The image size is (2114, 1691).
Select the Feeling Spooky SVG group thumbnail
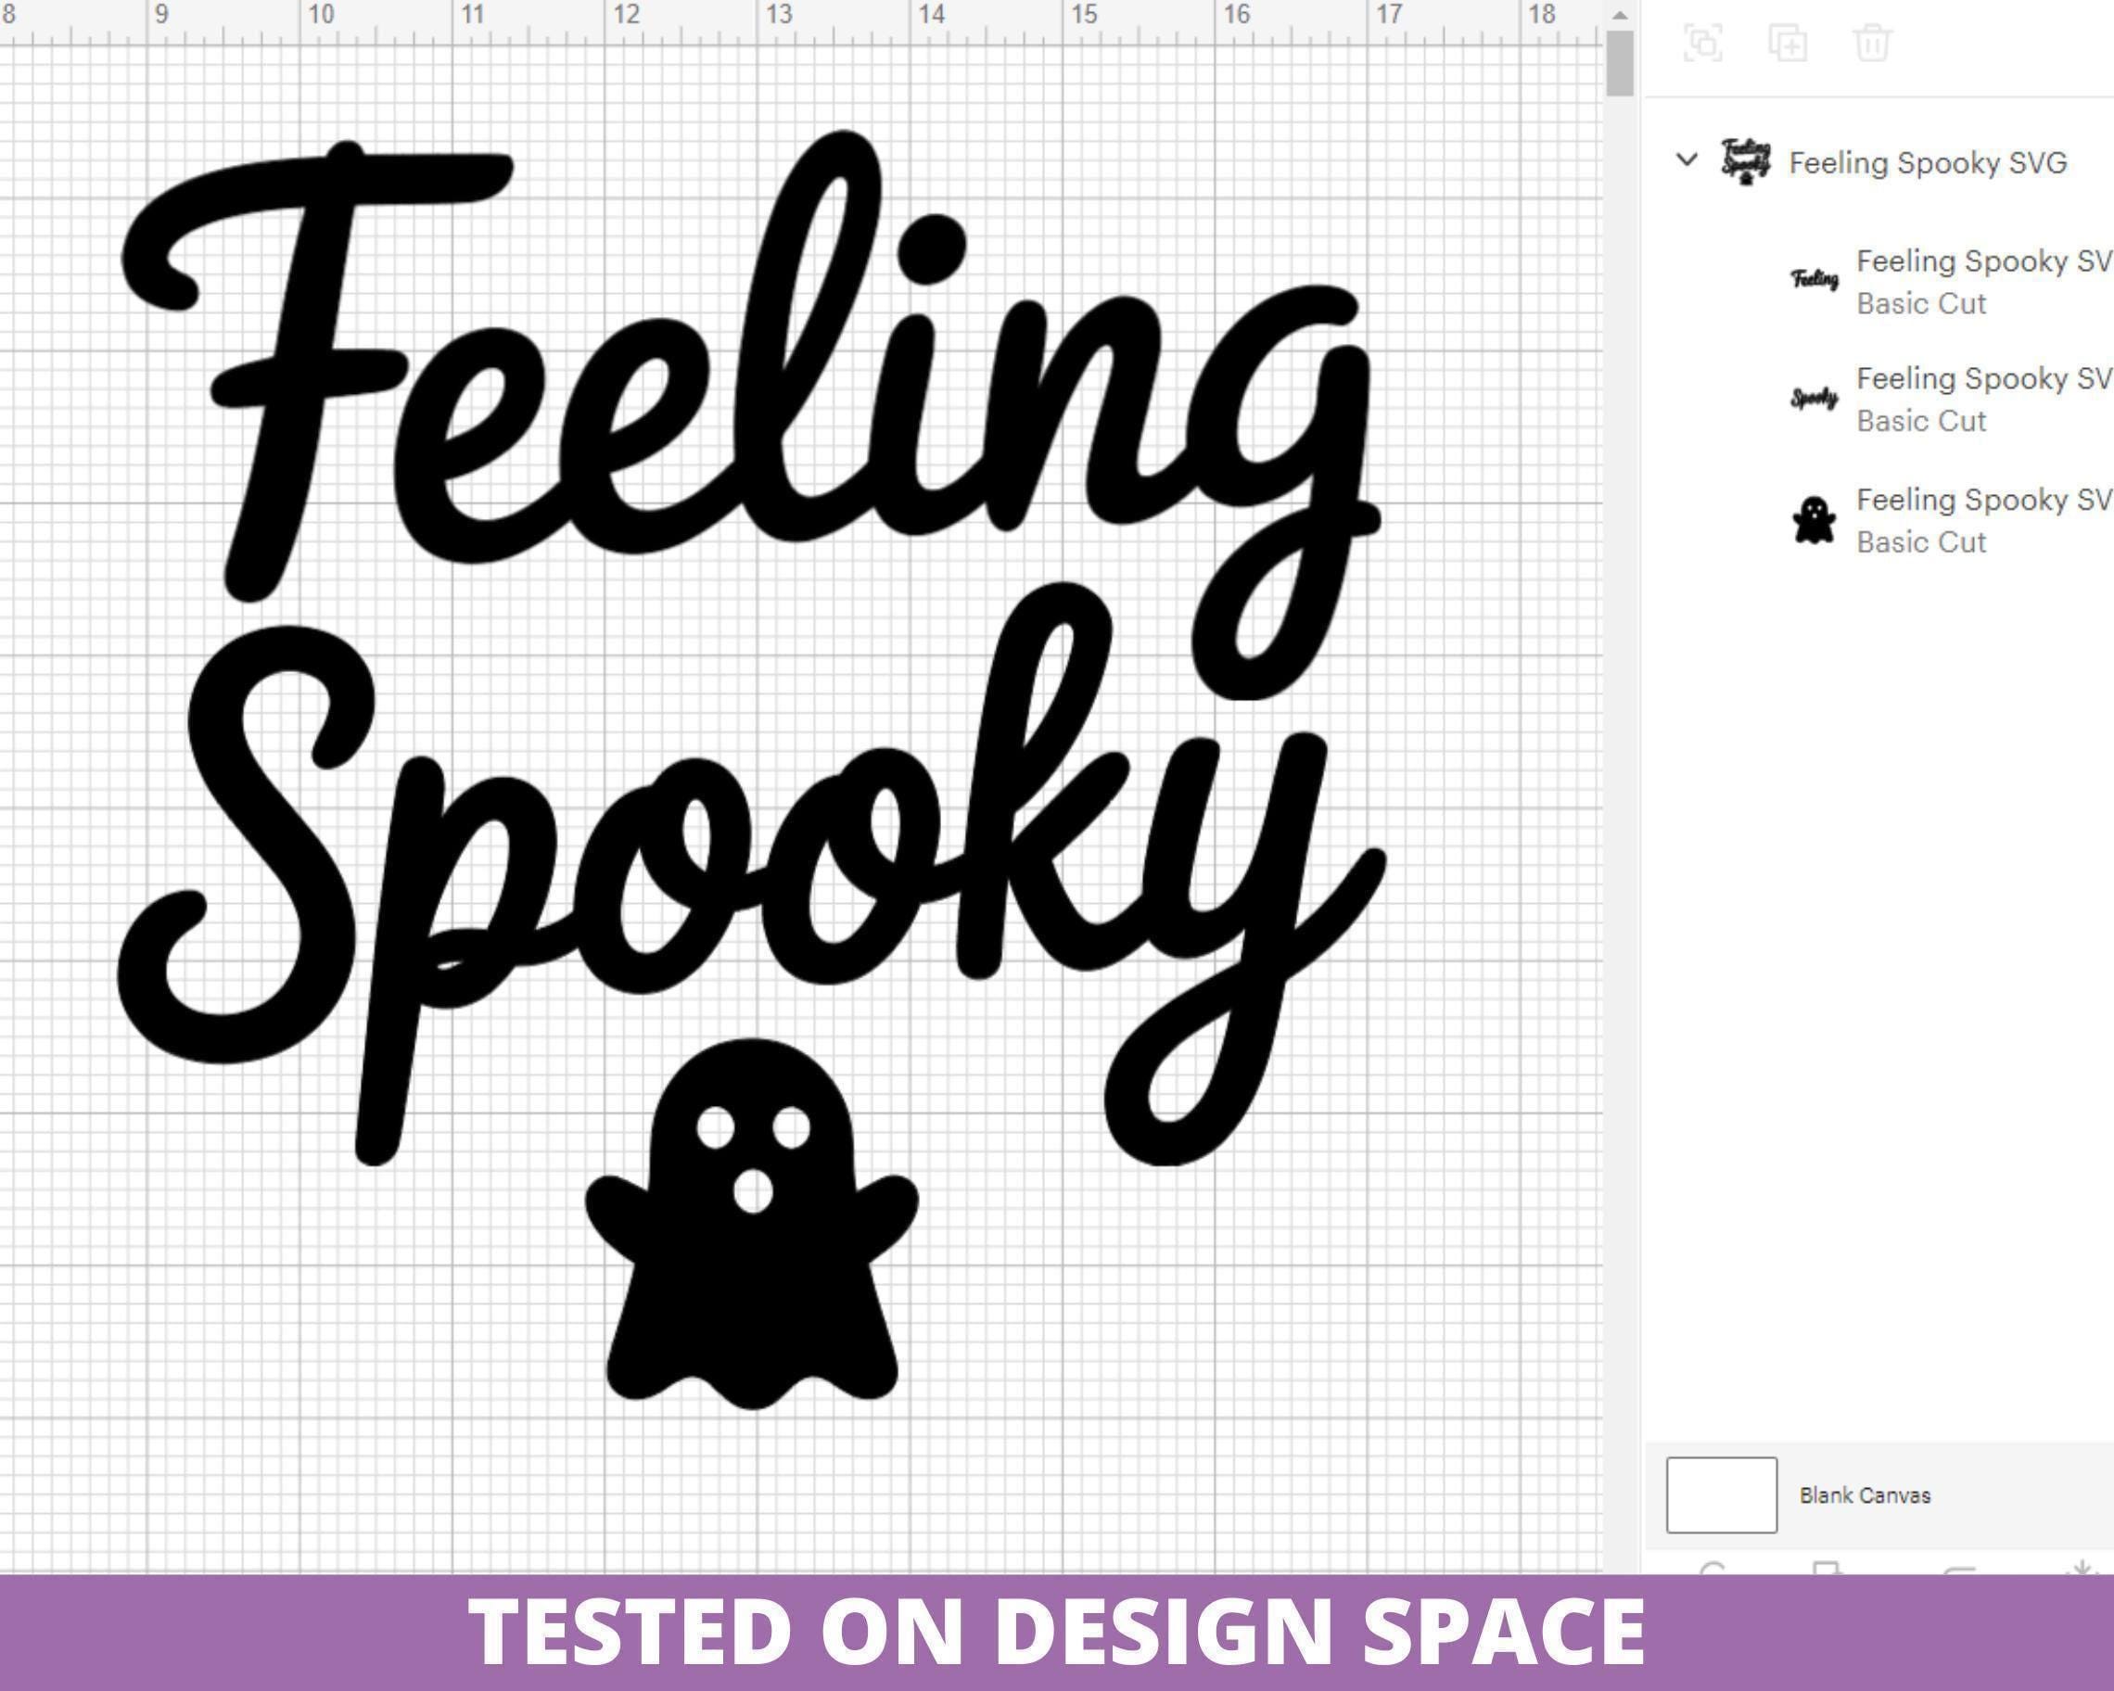click(1746, 161)
